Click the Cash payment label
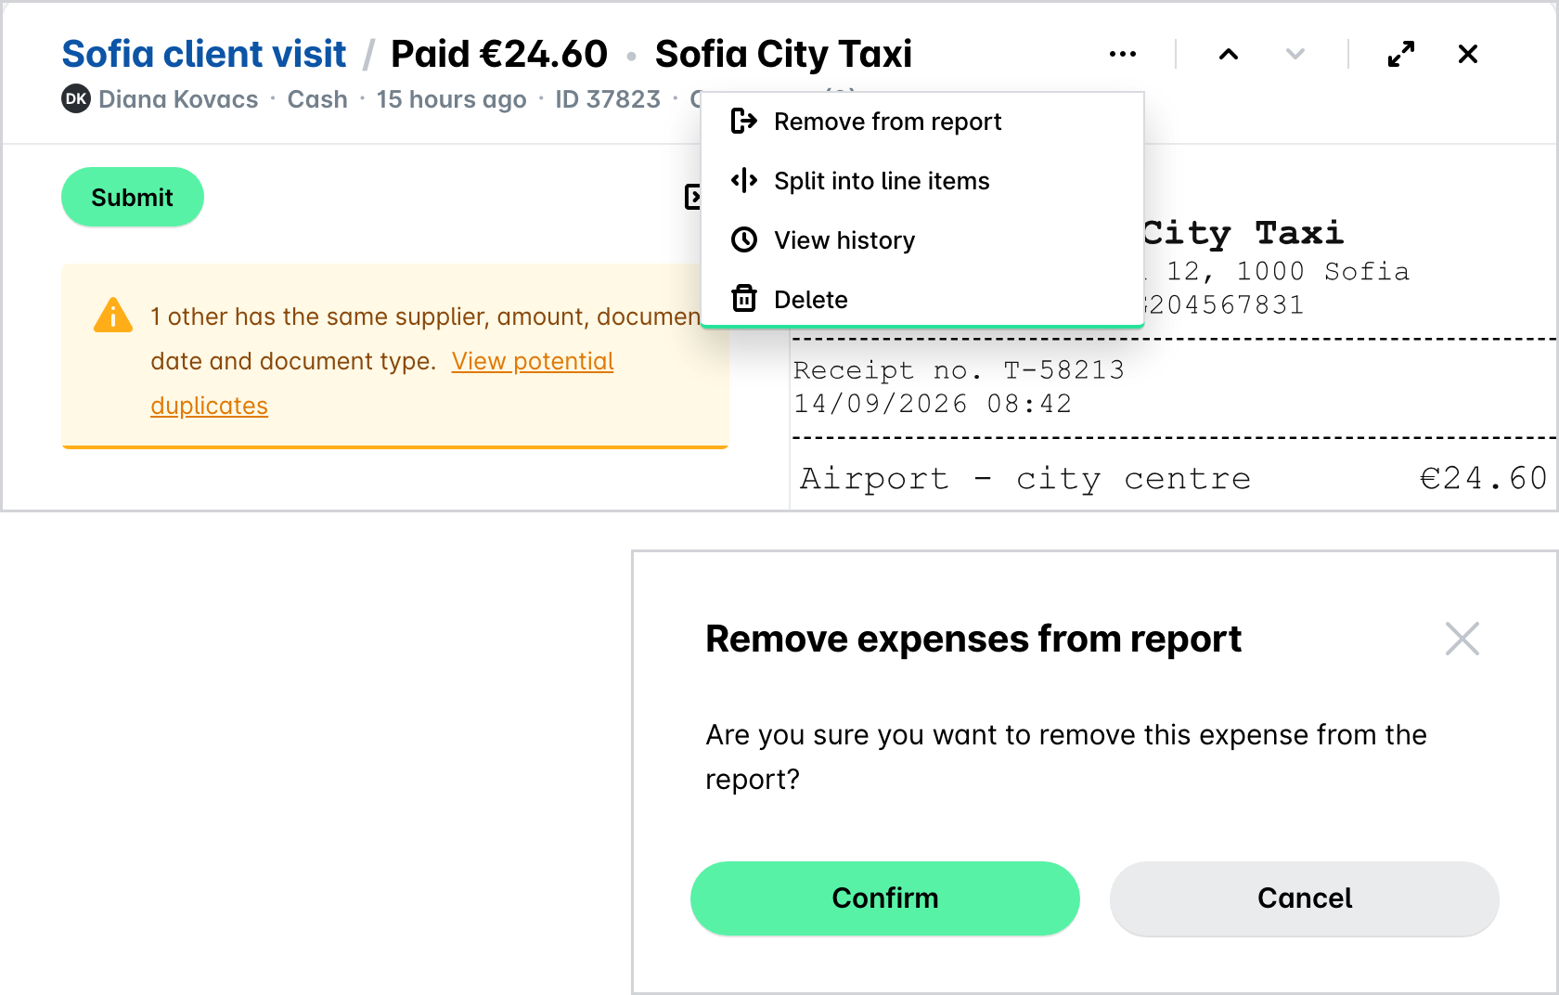1559x995 pixels. click(x=317, y=99)
